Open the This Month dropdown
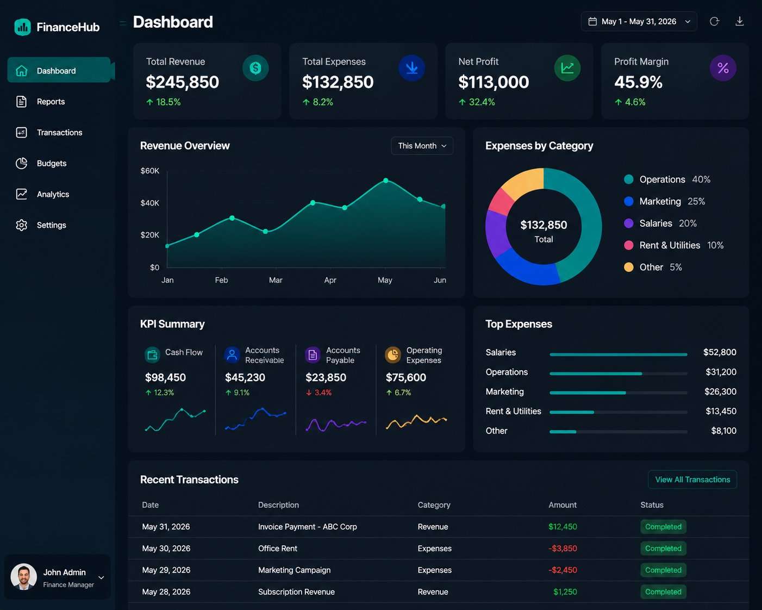The width and height of the screenshot is (762, 610). coord(422,146)
